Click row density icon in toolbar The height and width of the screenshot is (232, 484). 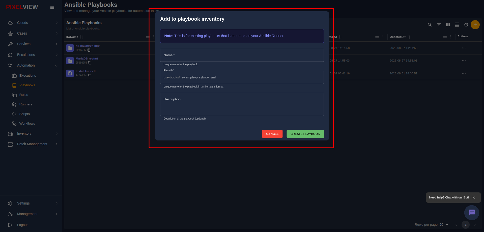click(x=457, y=25)
